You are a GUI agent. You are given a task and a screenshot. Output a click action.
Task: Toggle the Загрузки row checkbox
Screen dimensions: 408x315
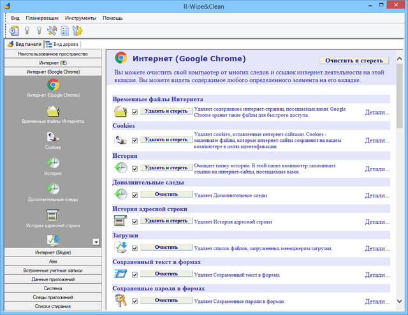(135, 248)
